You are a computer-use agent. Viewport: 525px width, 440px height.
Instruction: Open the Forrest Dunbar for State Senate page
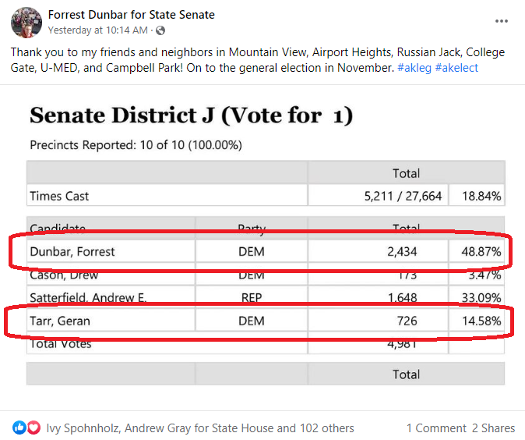click(131, 15)
